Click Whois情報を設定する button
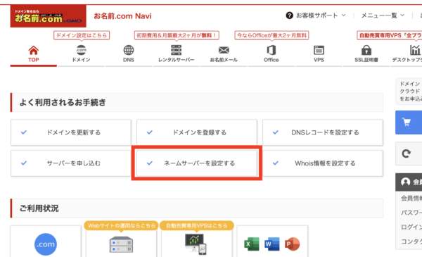The height and width of the screenshot is (257, 422). 323,163
